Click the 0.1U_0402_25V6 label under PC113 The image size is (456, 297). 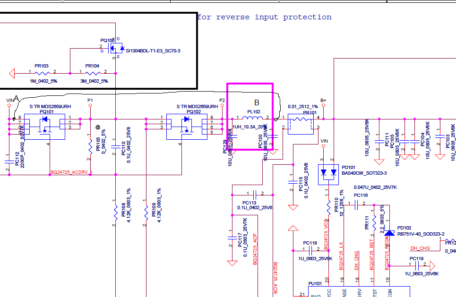click(x=255, y=207)
